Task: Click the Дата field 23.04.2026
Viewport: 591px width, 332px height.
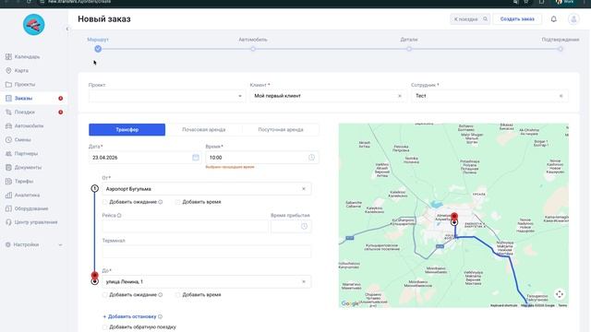Action: 145,158
